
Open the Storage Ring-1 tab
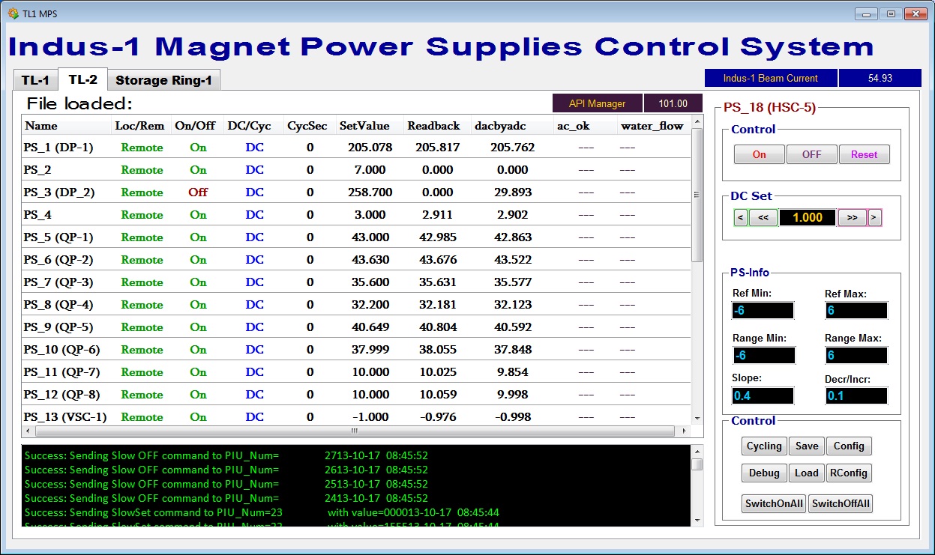pos(163,80)
